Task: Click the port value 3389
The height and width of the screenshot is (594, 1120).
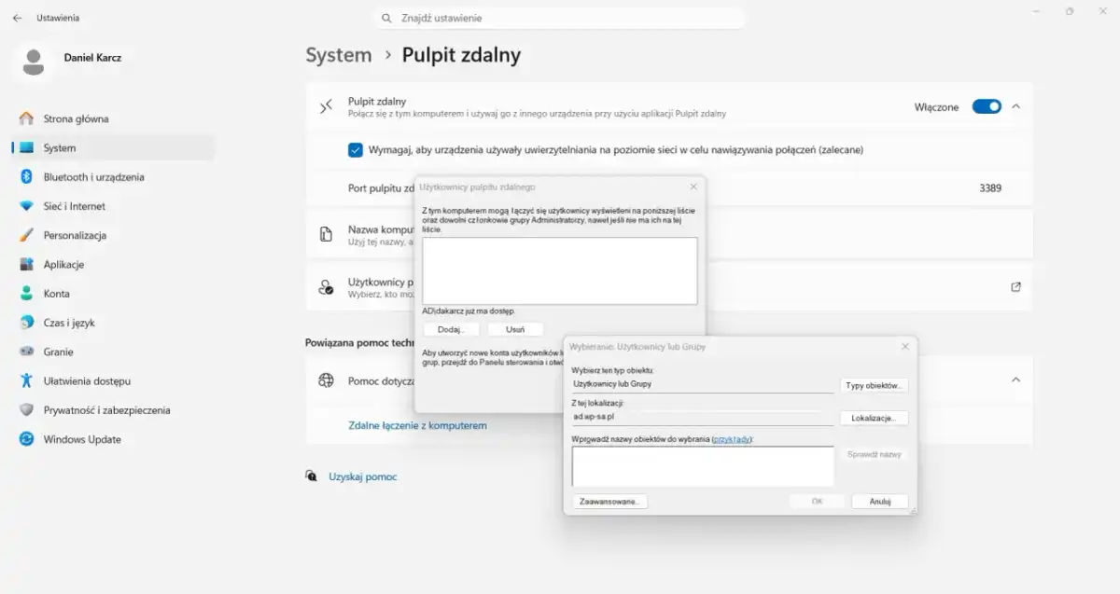Action: coord(990,187)
